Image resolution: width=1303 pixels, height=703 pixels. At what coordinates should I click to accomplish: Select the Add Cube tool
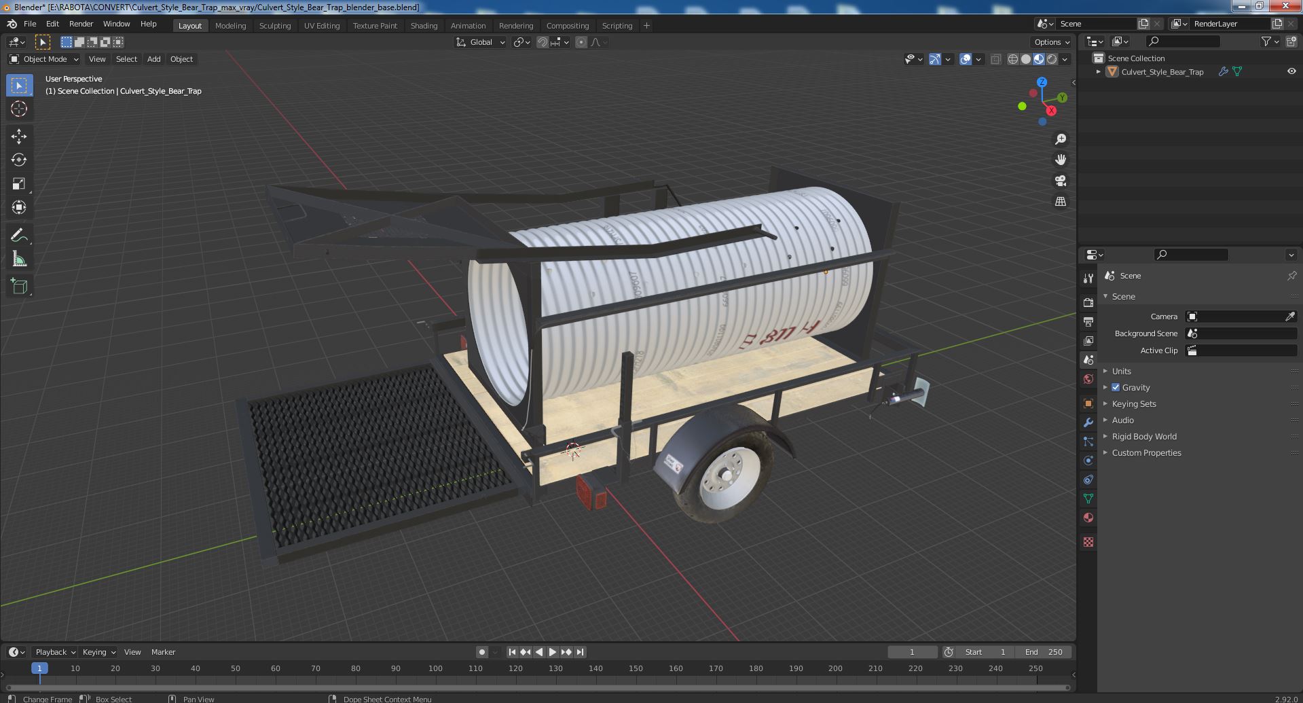19,287
